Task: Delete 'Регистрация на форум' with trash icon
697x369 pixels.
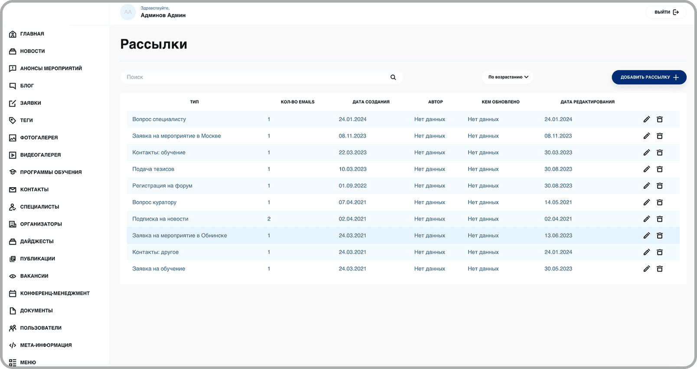Action: [x=660, y=186]
